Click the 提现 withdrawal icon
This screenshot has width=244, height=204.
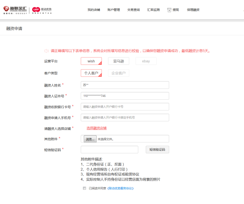pos(169,10)
